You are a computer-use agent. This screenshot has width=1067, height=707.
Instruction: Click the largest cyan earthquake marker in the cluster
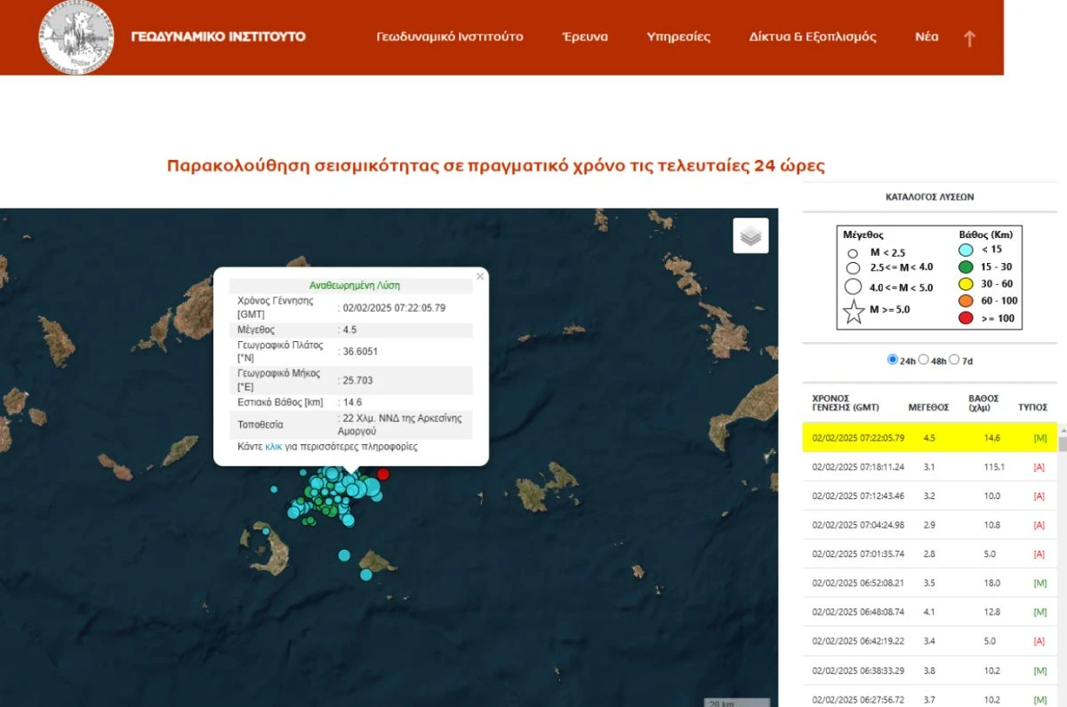click(x=373, y=486)
